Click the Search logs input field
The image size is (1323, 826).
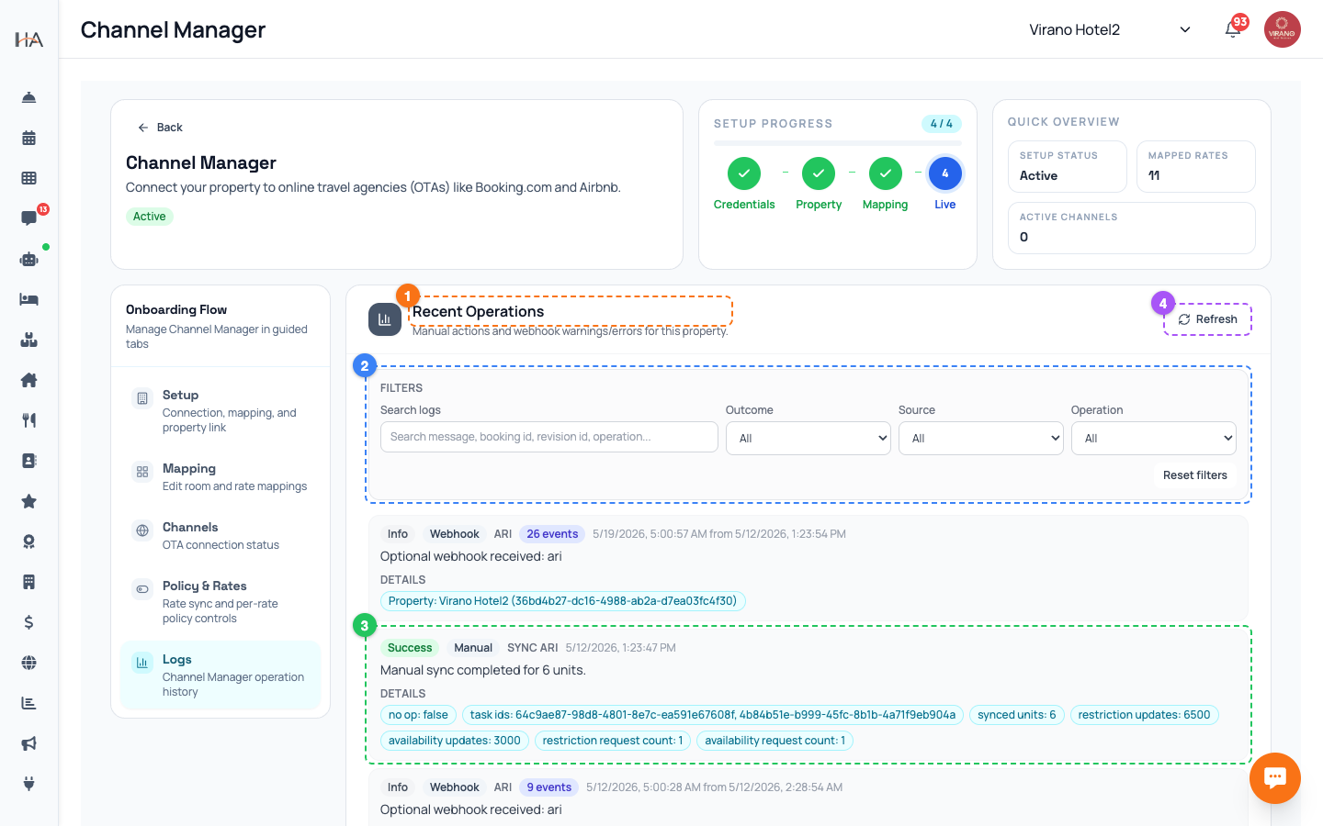(x=549, y=437)
